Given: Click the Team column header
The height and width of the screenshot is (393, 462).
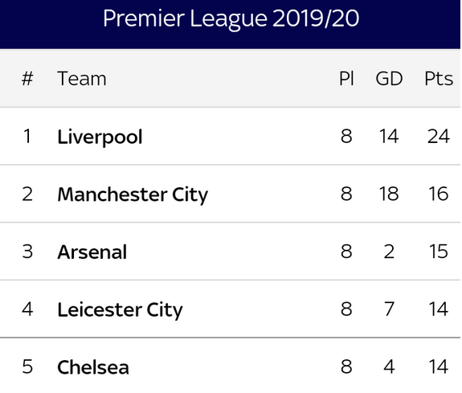Looking at the screenshot, I should pyautogui.click(x=82, y=79).
